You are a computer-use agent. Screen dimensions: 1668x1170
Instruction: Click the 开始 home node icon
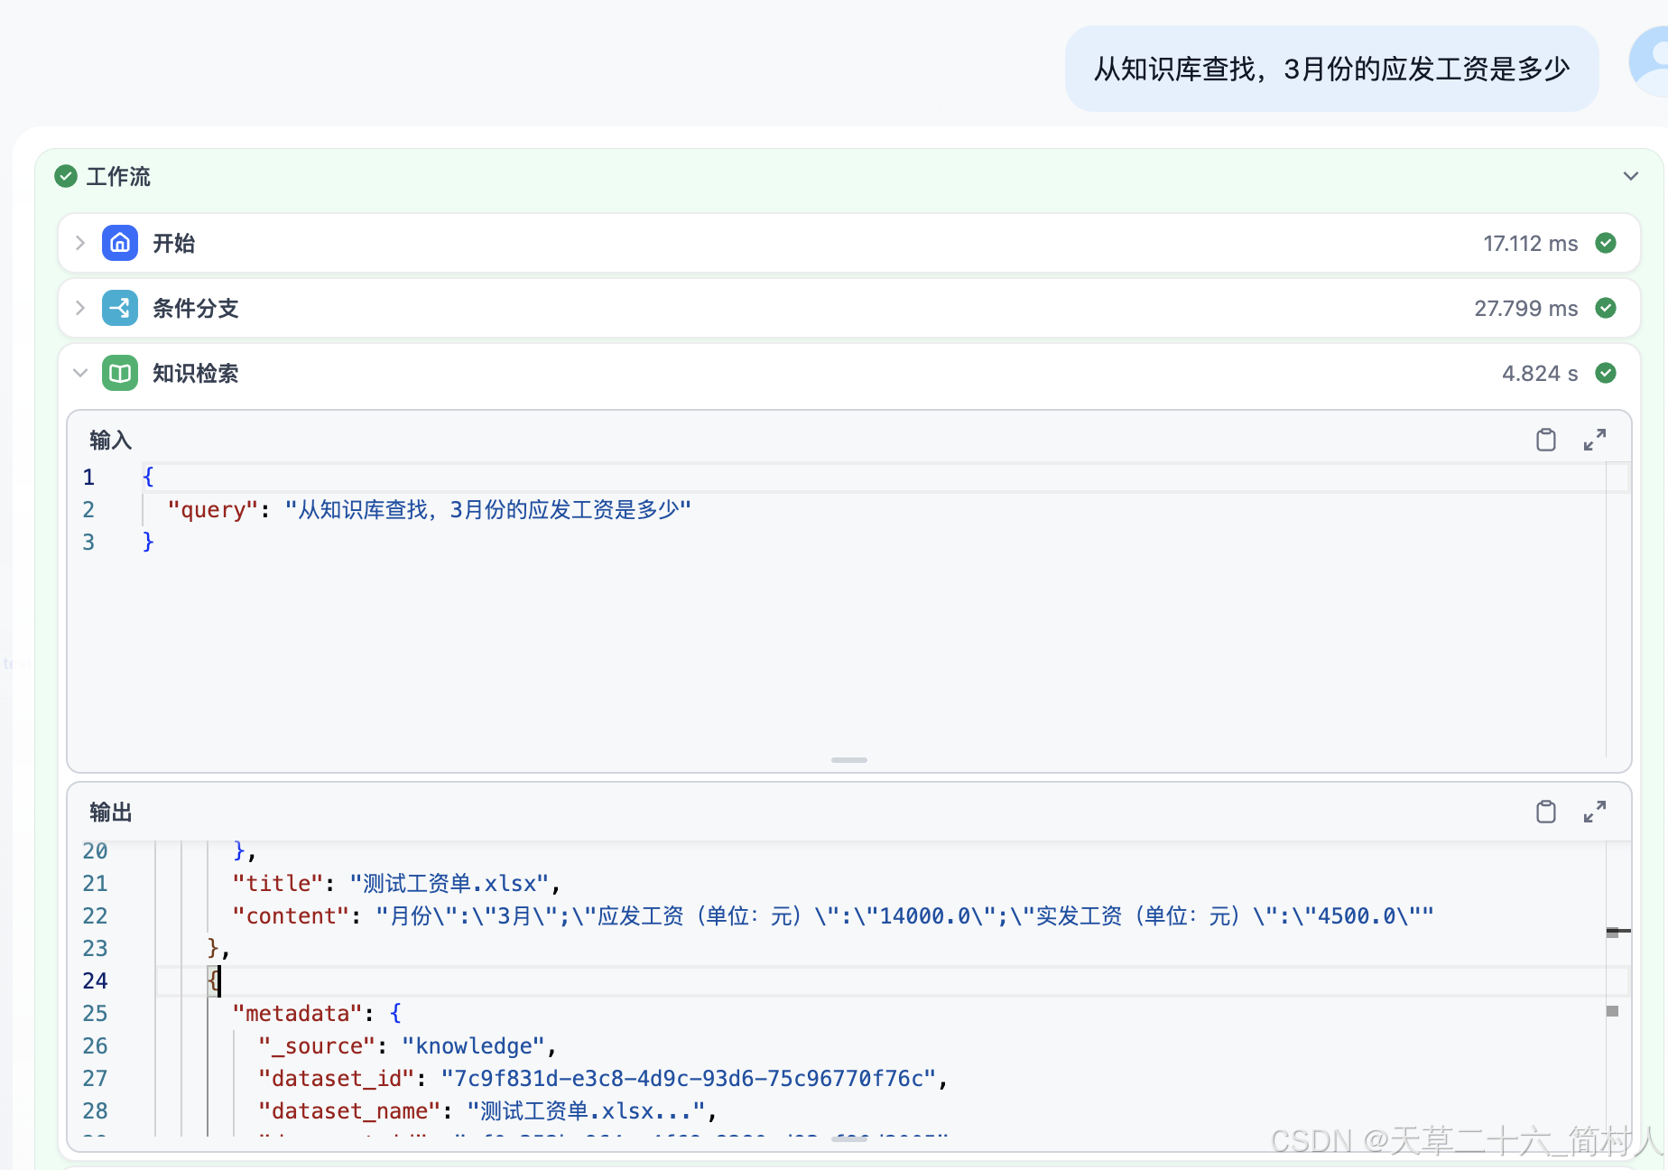point(120,243)
